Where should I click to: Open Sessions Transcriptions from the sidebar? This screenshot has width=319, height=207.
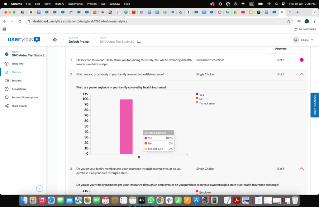point(25,97)
